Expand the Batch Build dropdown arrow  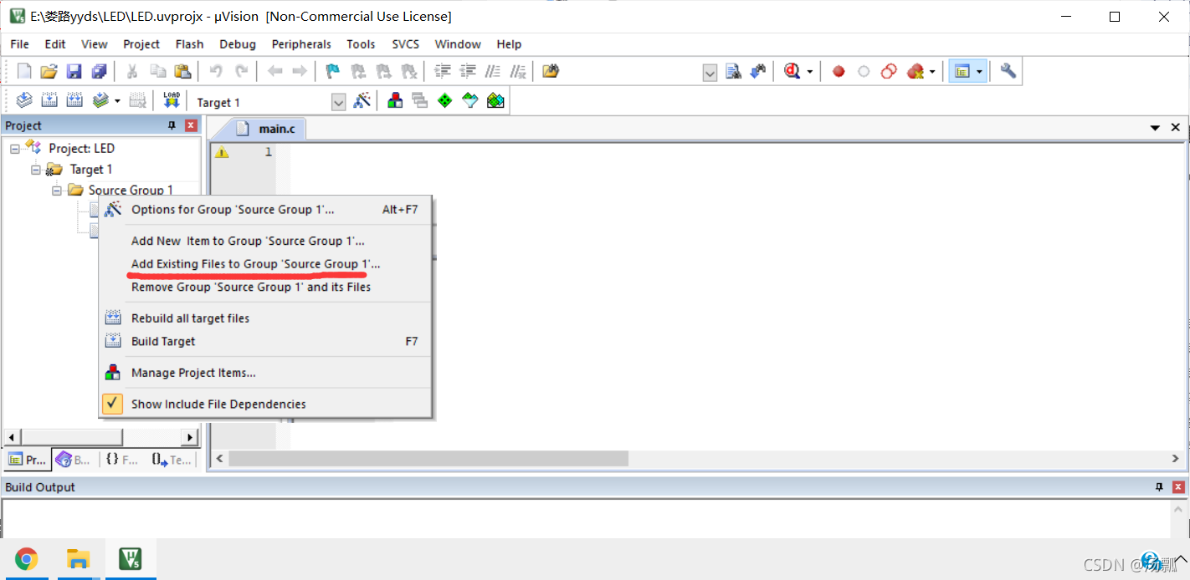(117, 101)
